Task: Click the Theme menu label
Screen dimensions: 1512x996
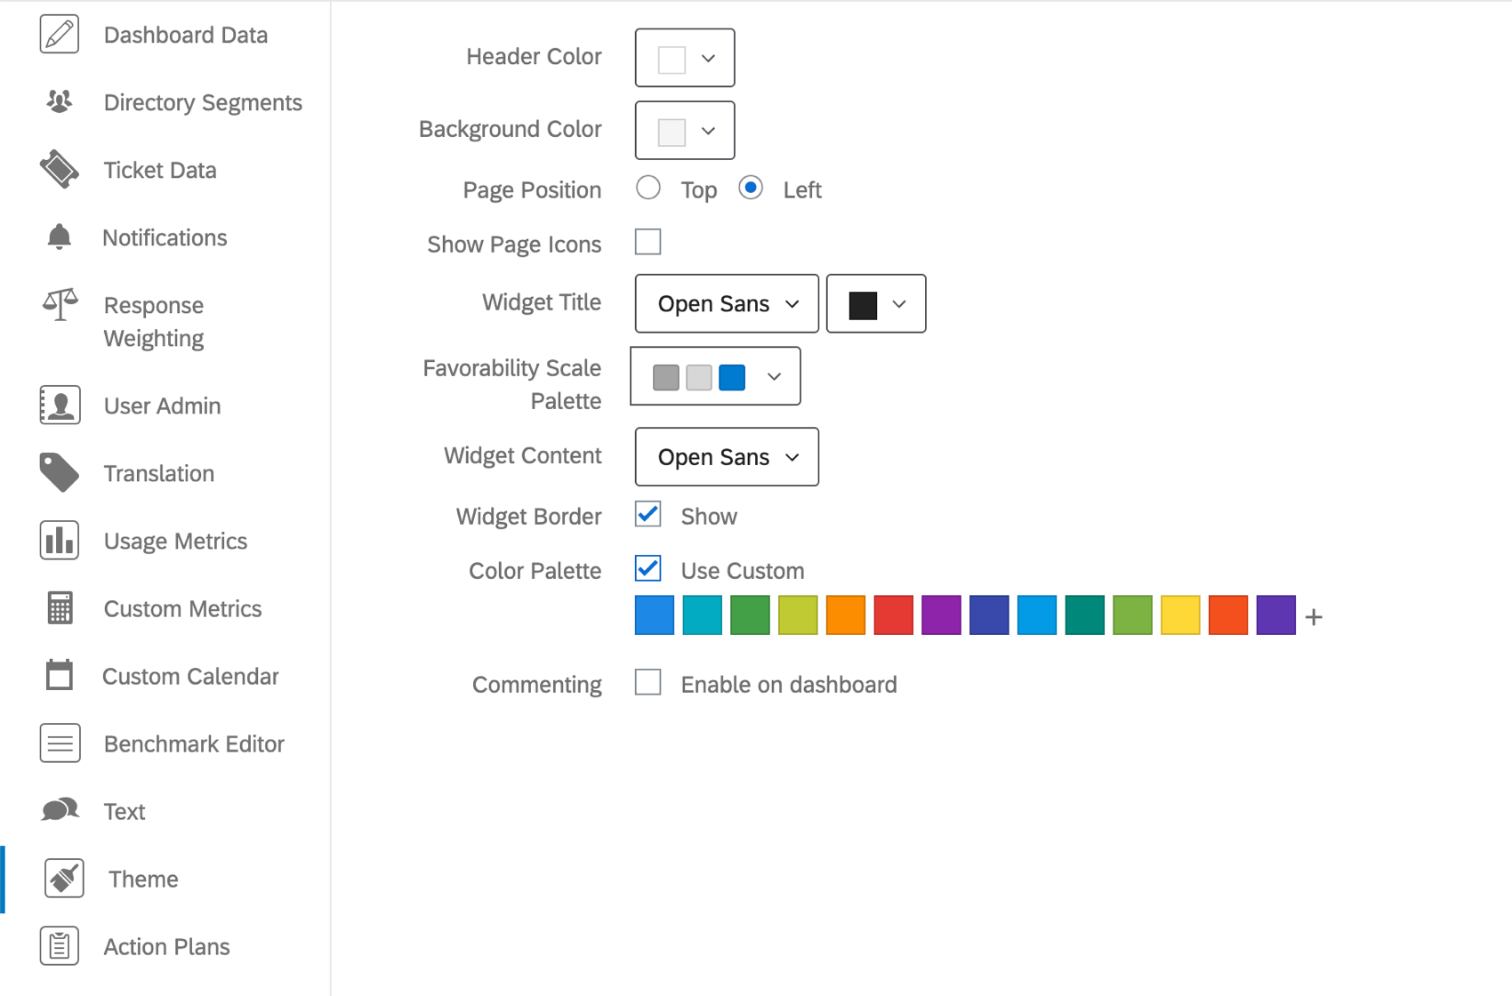Action: coord(143,879)
